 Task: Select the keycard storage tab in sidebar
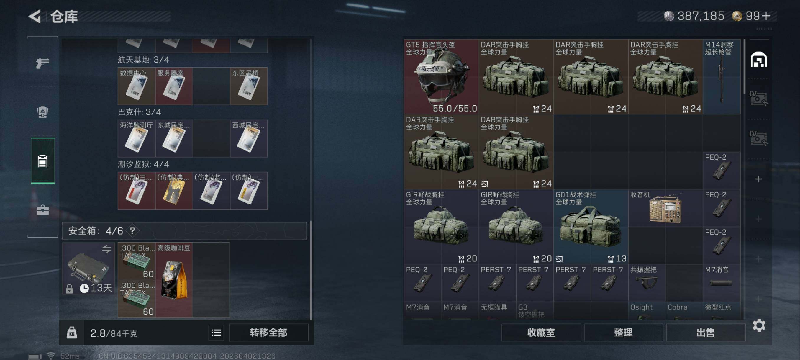click(x=42, y=161)
